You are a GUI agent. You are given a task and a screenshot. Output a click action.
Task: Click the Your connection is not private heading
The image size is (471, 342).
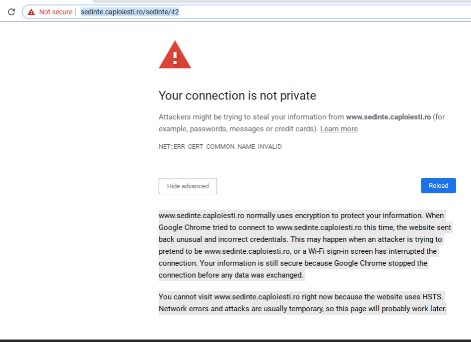(x=237, y=96)
